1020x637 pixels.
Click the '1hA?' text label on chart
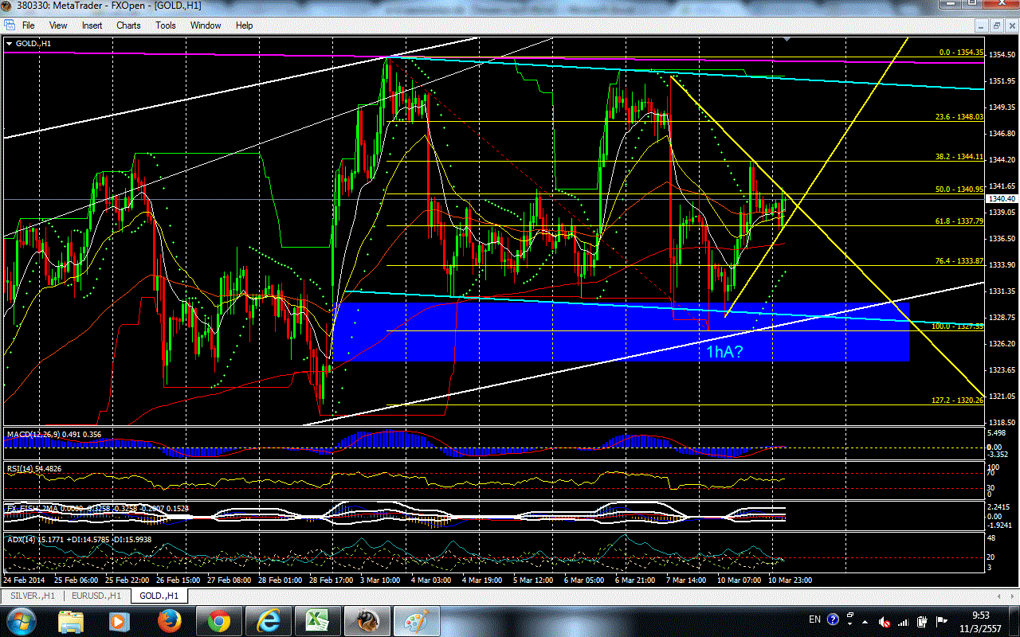tap(724, 350)
